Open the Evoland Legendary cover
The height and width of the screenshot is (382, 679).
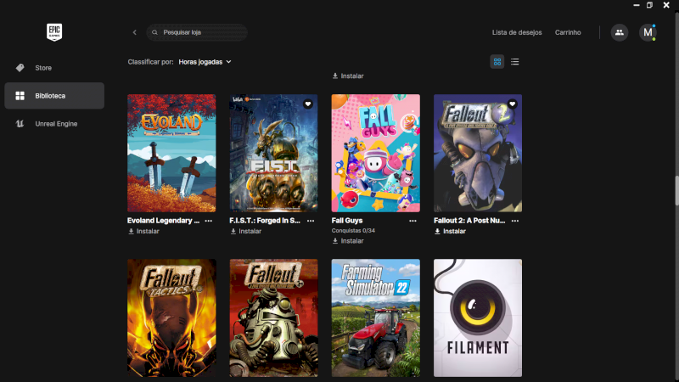click(171, 154)
